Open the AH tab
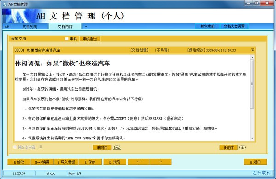 (x=7, y=27)
